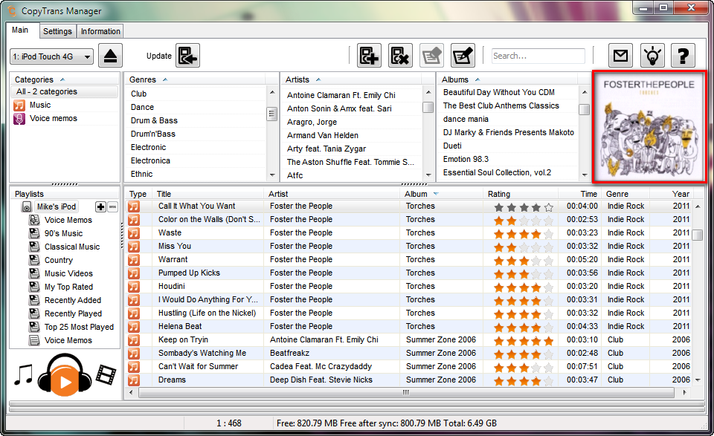Select the Voice memos category icon

[x=19, y=119]
